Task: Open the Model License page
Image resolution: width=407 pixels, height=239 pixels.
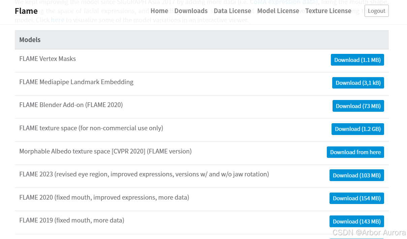Action: [278, 11]
